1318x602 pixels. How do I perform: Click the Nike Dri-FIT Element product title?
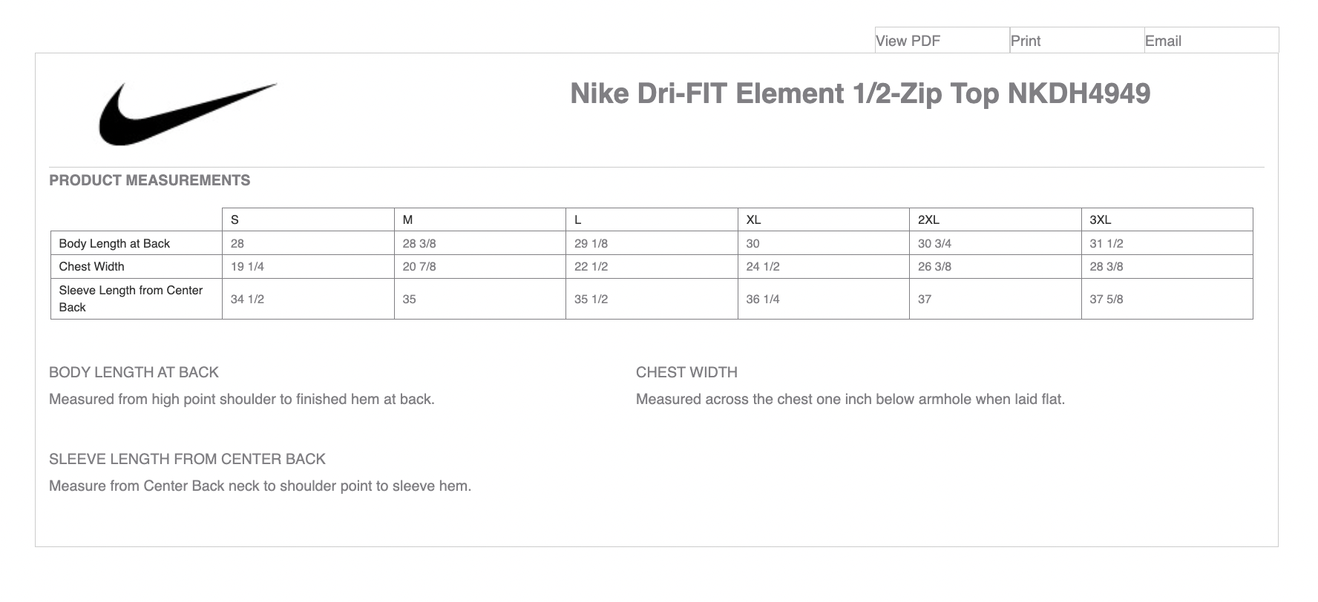[859, 93]
